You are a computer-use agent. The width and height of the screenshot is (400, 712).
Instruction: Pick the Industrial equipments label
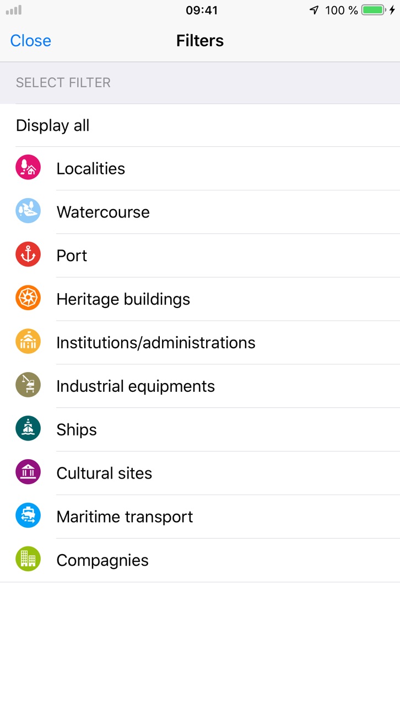pyautogui.click(x=136, y=386)
